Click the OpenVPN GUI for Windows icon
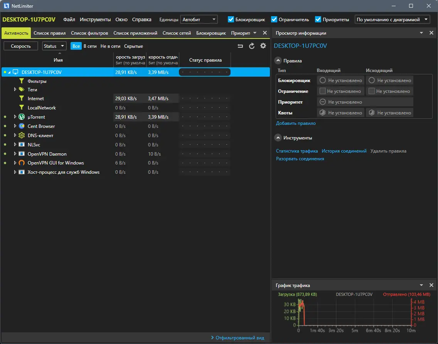 (22, 163)
